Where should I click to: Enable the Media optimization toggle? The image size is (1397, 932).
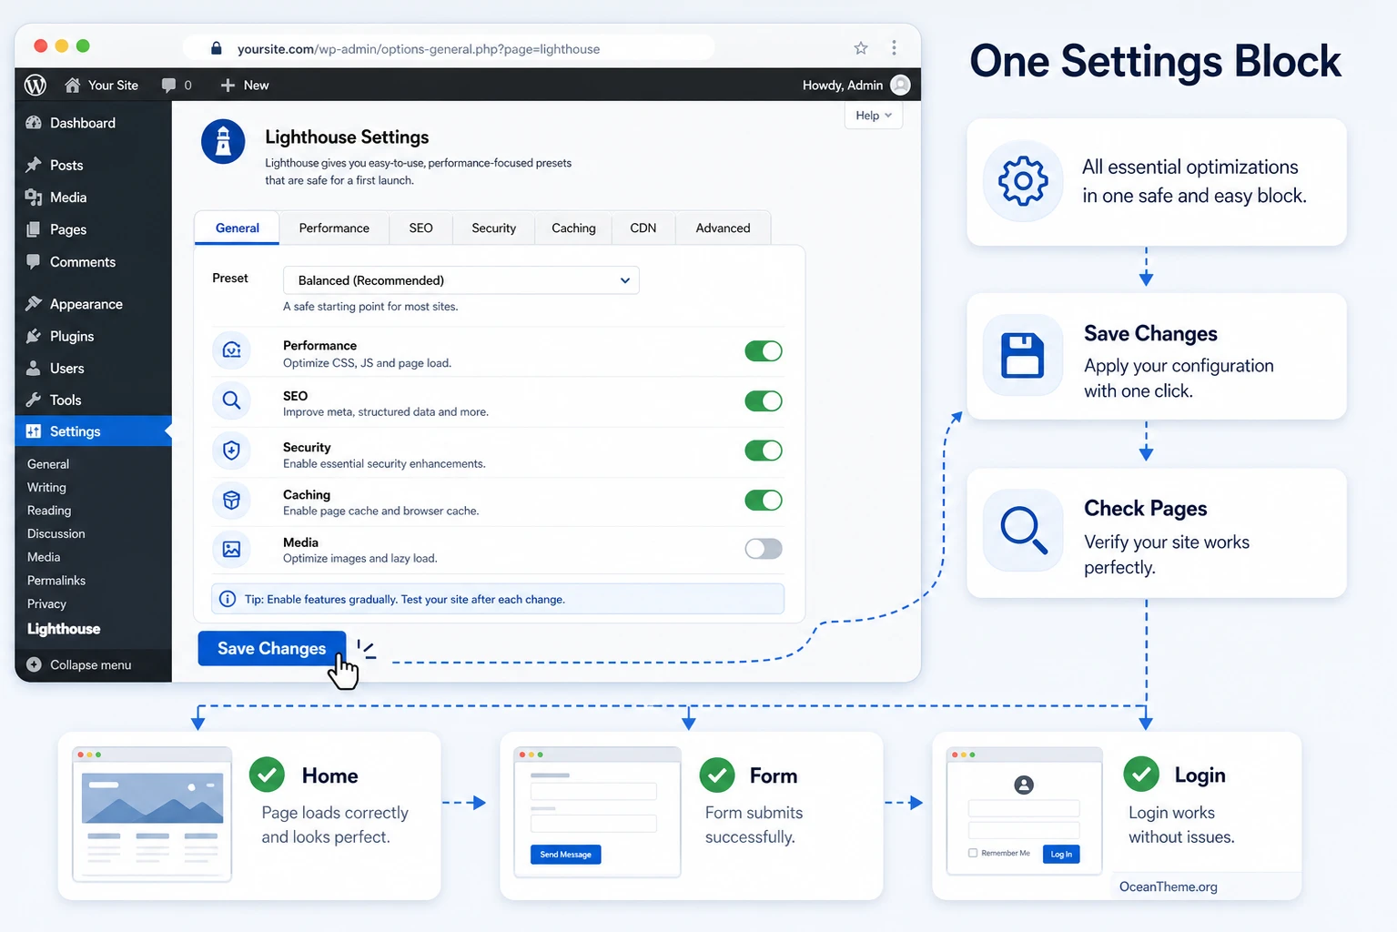coord(764,548)
